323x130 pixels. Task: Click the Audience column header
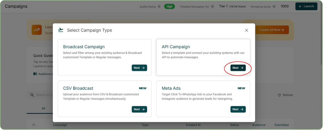point(259,125)
